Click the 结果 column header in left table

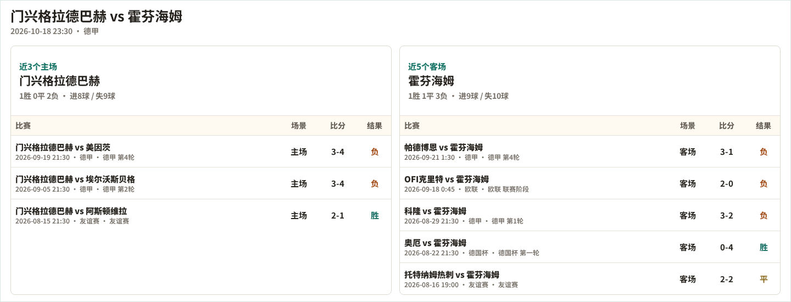pyautogui.click(x=375, y=126)
